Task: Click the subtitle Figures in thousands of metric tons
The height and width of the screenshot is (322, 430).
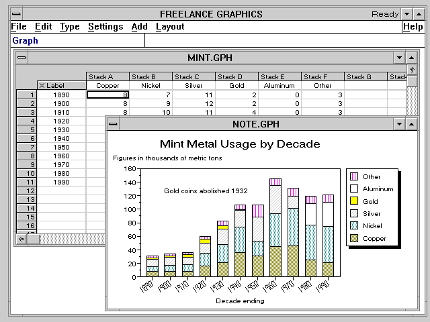Action: (x=167, y=158)
